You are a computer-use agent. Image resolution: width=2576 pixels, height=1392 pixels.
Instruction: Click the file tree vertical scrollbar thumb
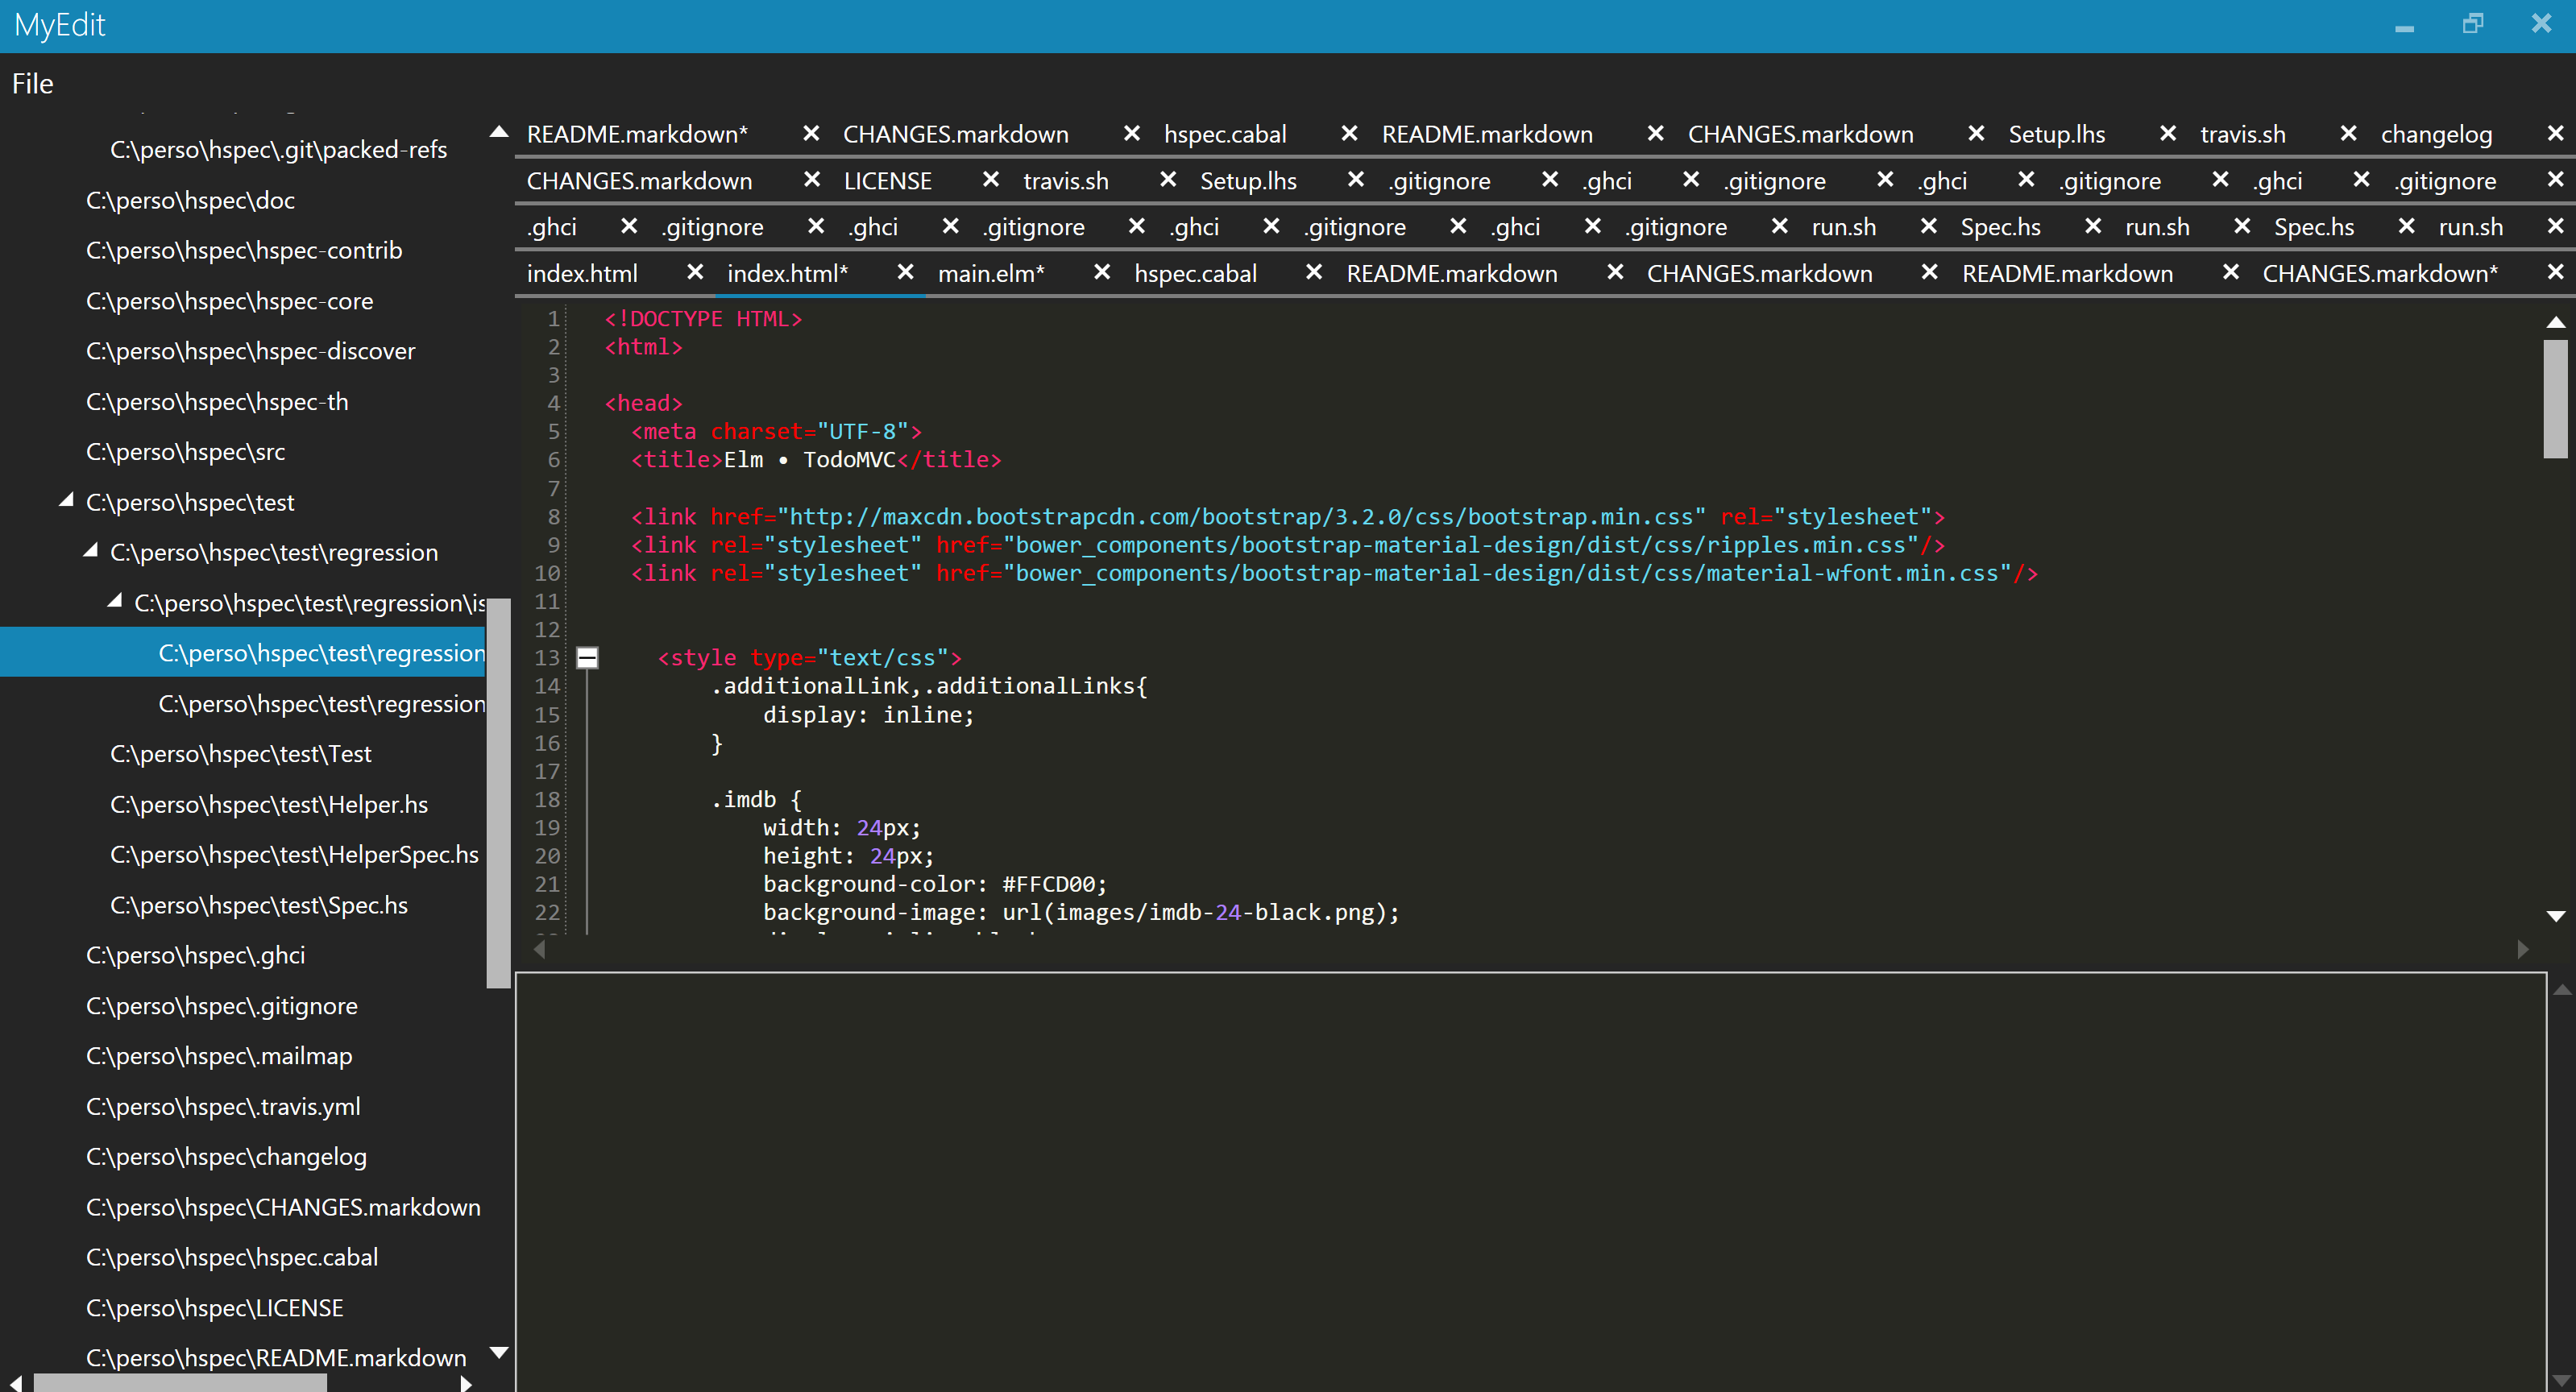point(498,793)
